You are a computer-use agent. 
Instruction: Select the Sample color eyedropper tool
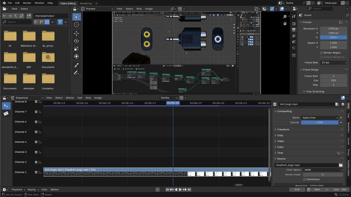[x=77, y=65]
